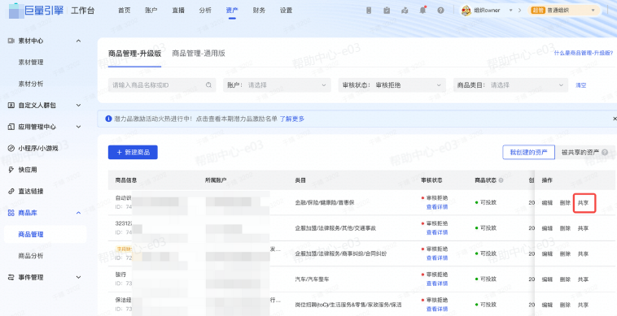Click the 应用管理中心 sidebar icon
This screenshot has width=617, height=316.
[11, 127]
